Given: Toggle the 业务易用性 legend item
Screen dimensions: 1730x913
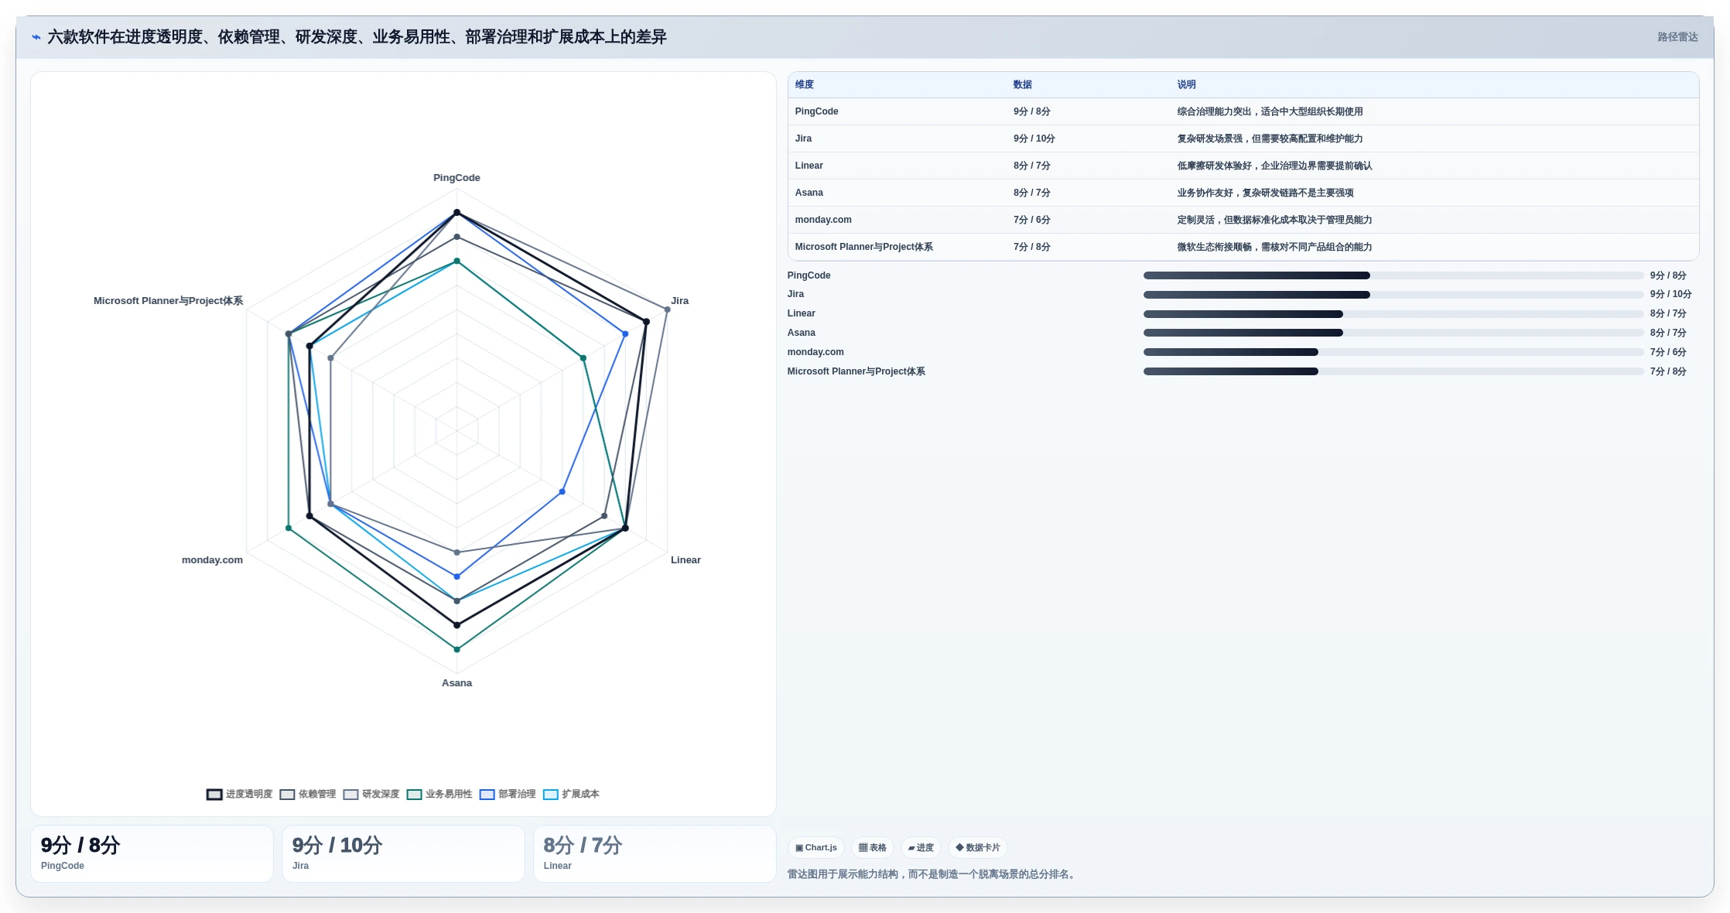Looking at the screenshot, I should click(x=439, y=795).
